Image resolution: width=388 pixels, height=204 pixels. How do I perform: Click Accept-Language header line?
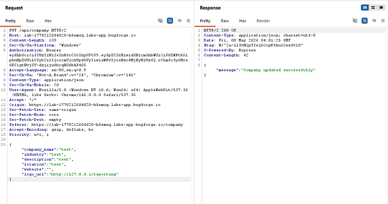coord(48,70)
